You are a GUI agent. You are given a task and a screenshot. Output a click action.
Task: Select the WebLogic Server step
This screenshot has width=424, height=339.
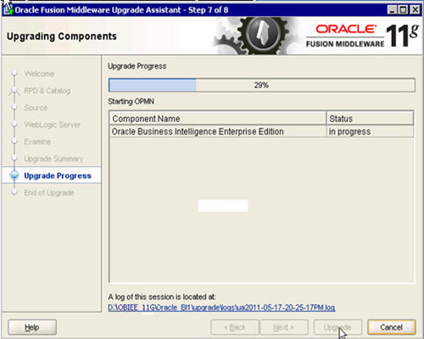[53, 125]
